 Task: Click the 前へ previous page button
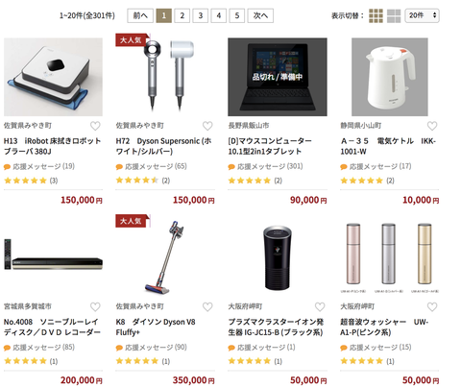pyautogui.click(x=140, y=15)
